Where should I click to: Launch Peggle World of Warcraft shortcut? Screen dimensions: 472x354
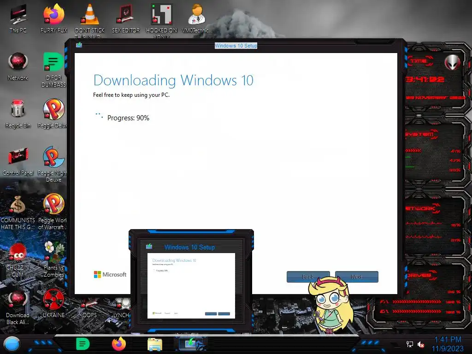53,212
